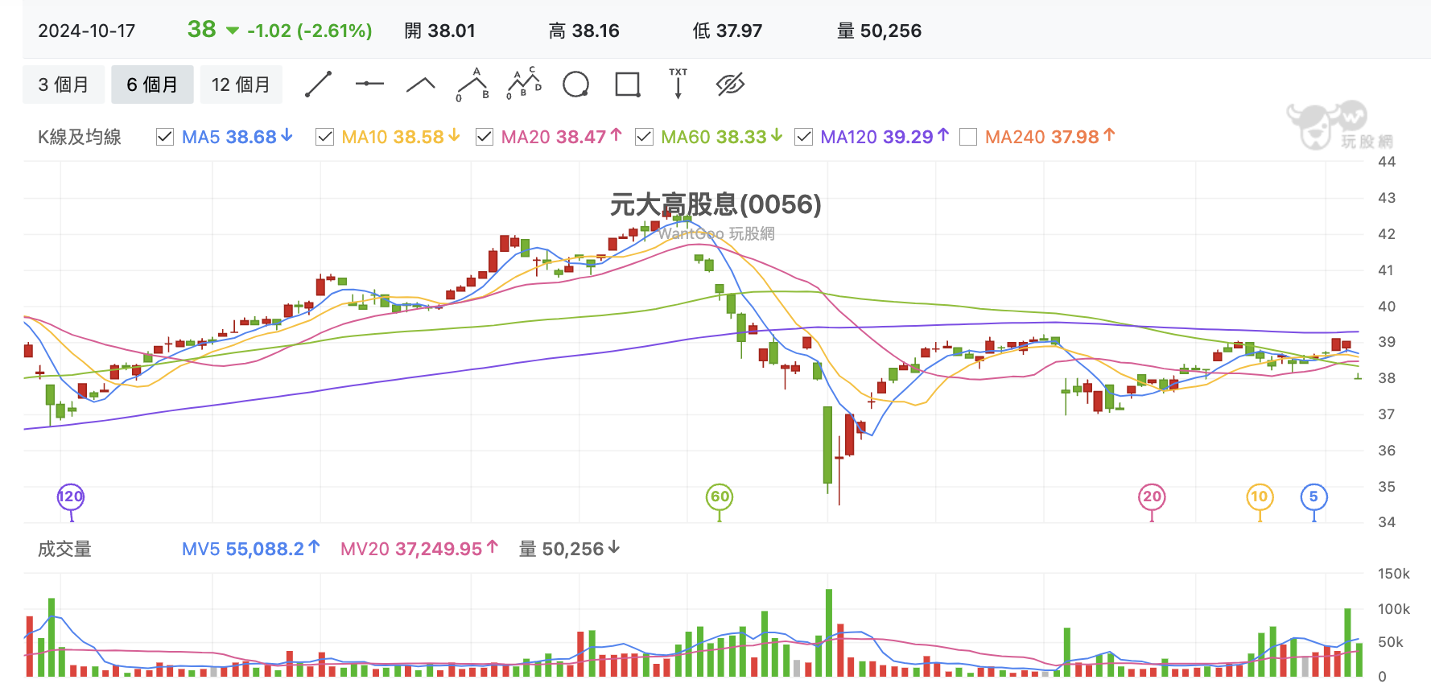Pick the circle drawing tool
Screen dimensions: 1431x692
[x=575, y=84]
